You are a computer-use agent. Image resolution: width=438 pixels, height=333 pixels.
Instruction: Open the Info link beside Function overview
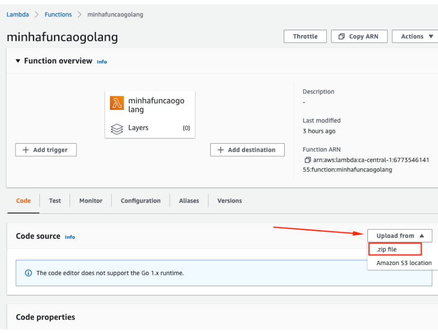point(102,62)
